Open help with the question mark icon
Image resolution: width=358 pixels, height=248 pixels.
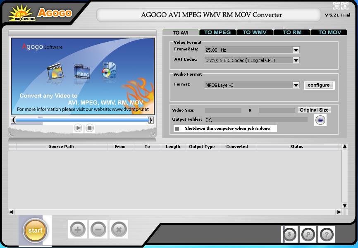pyautogui.click(x=326, y=234)
